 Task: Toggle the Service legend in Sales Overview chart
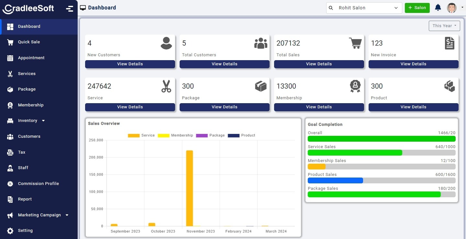pos(141,135)
